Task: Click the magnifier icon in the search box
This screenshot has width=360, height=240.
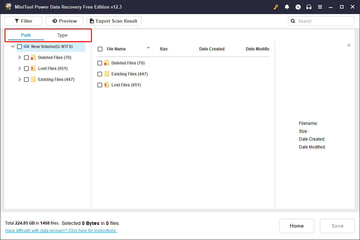Action: [293, 21]
